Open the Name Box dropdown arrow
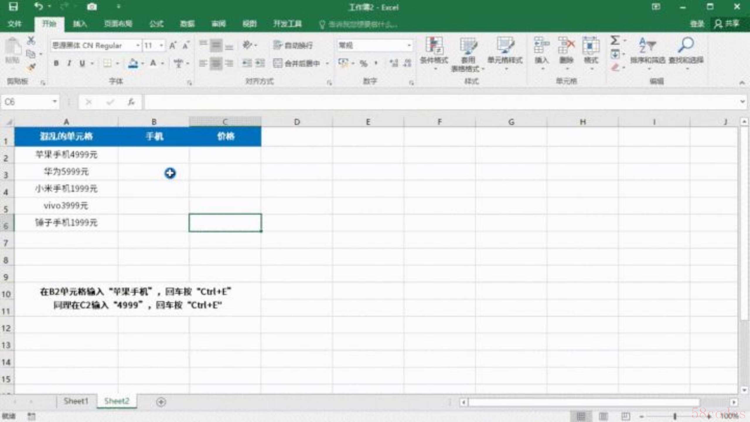This screenshot has height=422, width=750. (x=54, y=102)
